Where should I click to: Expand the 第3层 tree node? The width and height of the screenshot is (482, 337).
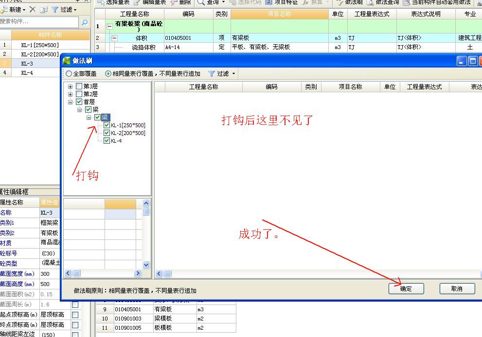[x=70, y=86]
